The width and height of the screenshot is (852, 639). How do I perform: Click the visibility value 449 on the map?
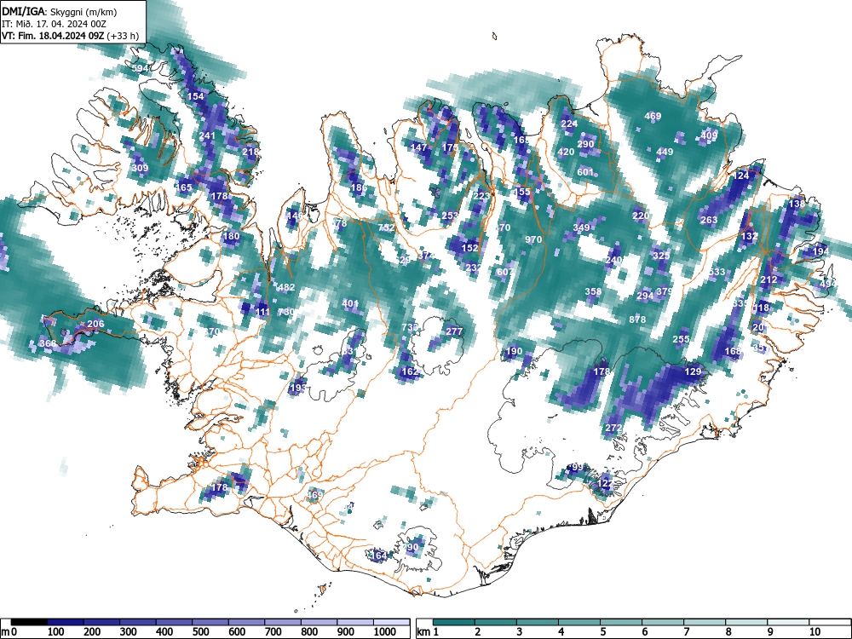665,152
